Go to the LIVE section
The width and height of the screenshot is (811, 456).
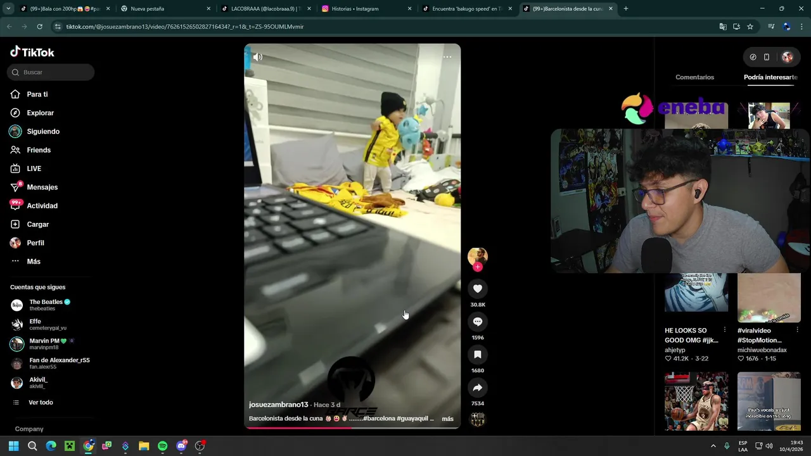pyautogui.click(x=25, y=168)
